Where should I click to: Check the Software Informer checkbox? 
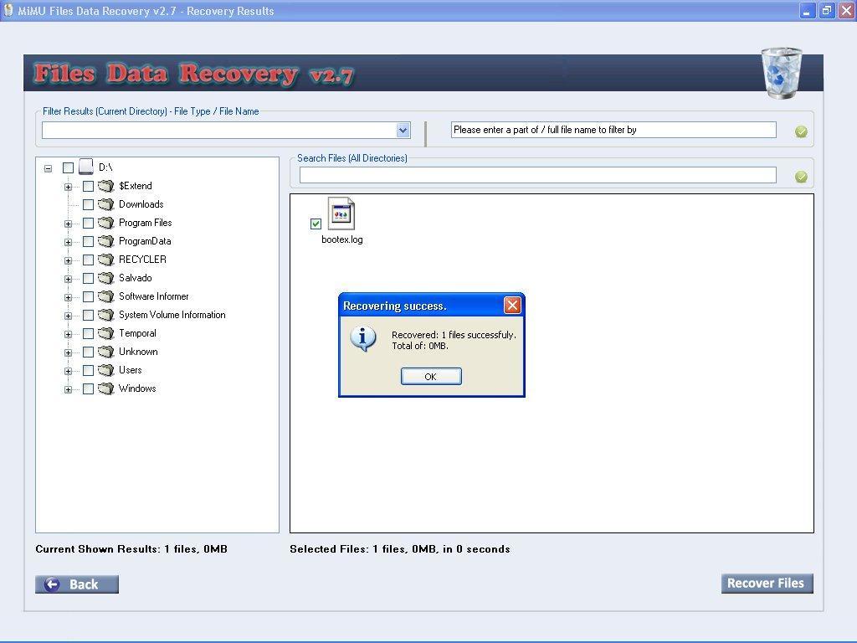(88, 297)
